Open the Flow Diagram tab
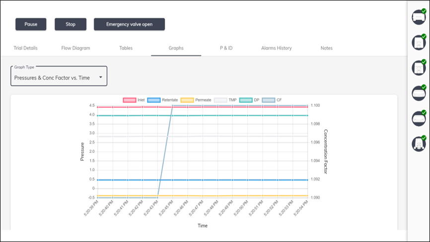Viewport: 430px width, 242px height. click(75, 48)
